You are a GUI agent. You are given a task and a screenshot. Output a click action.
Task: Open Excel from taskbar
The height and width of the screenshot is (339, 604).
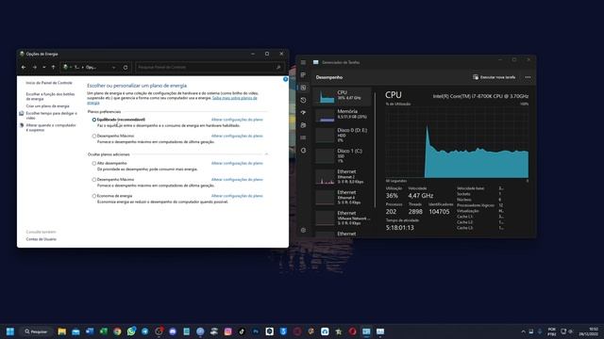(x=103, y=331)
